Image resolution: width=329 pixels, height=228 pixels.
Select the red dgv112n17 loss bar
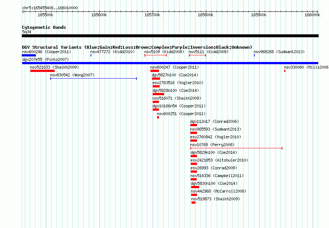pos(194,125)
